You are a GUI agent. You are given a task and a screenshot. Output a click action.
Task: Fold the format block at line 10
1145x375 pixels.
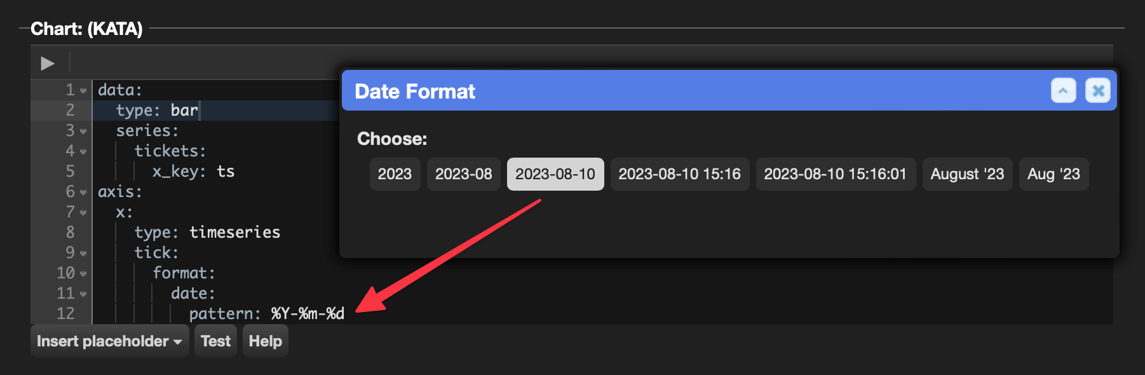83,274
